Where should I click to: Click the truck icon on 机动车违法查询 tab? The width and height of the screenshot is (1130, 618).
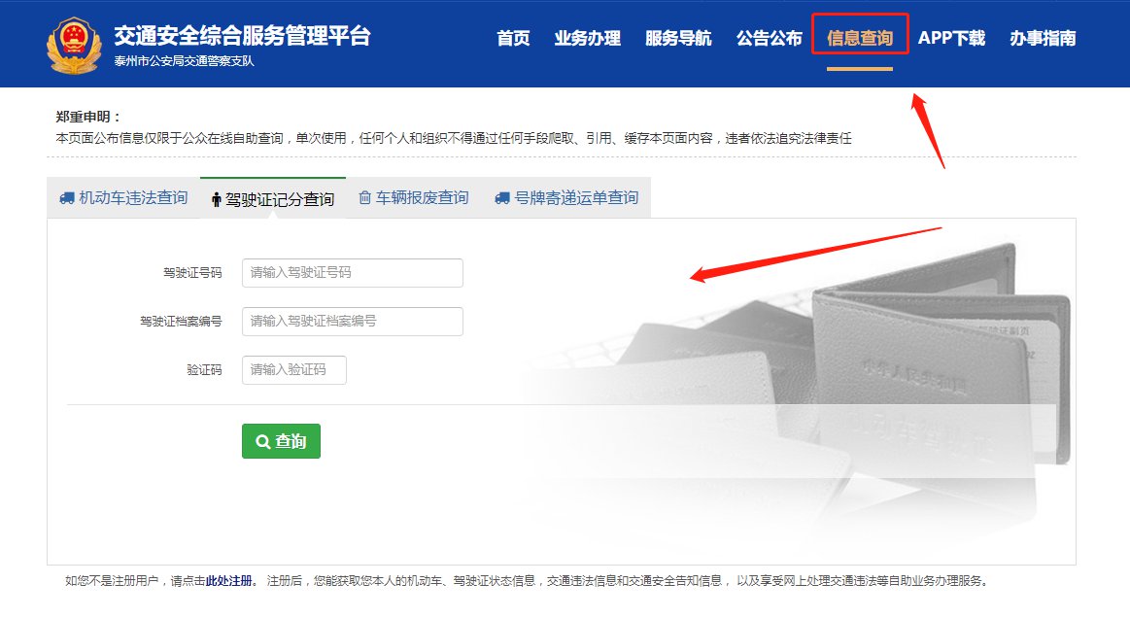point(67,198)
